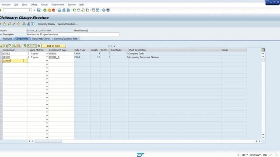Open the 110 system dropdown in status bar

tap(247, 155)
